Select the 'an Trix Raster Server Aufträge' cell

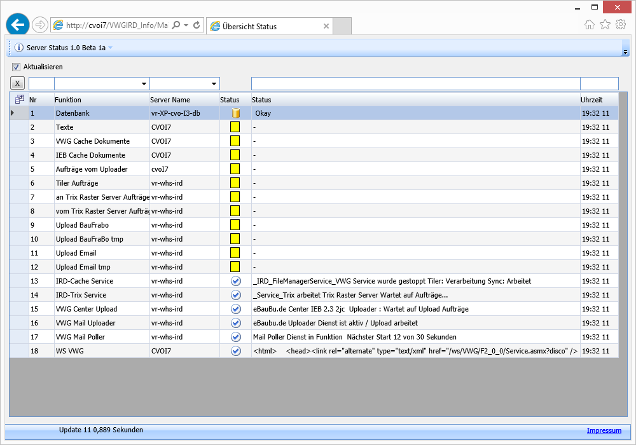click(x=102, y=197)
